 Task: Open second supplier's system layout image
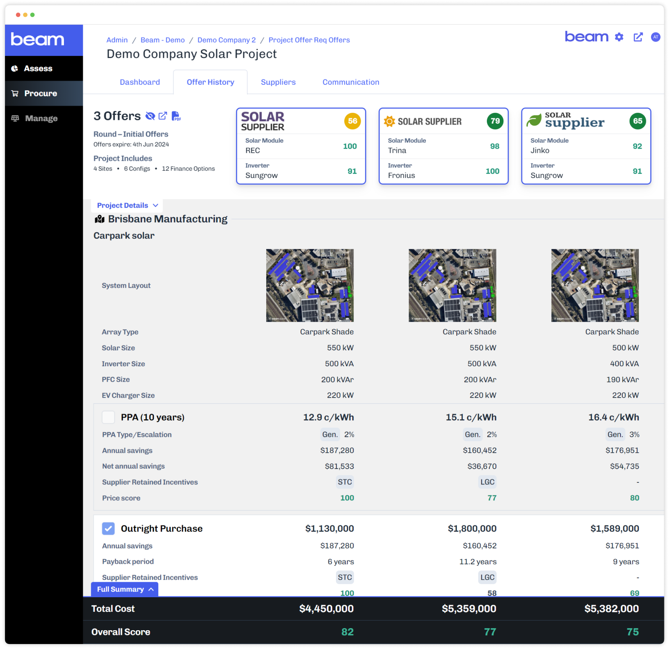(x=453, y=286)
